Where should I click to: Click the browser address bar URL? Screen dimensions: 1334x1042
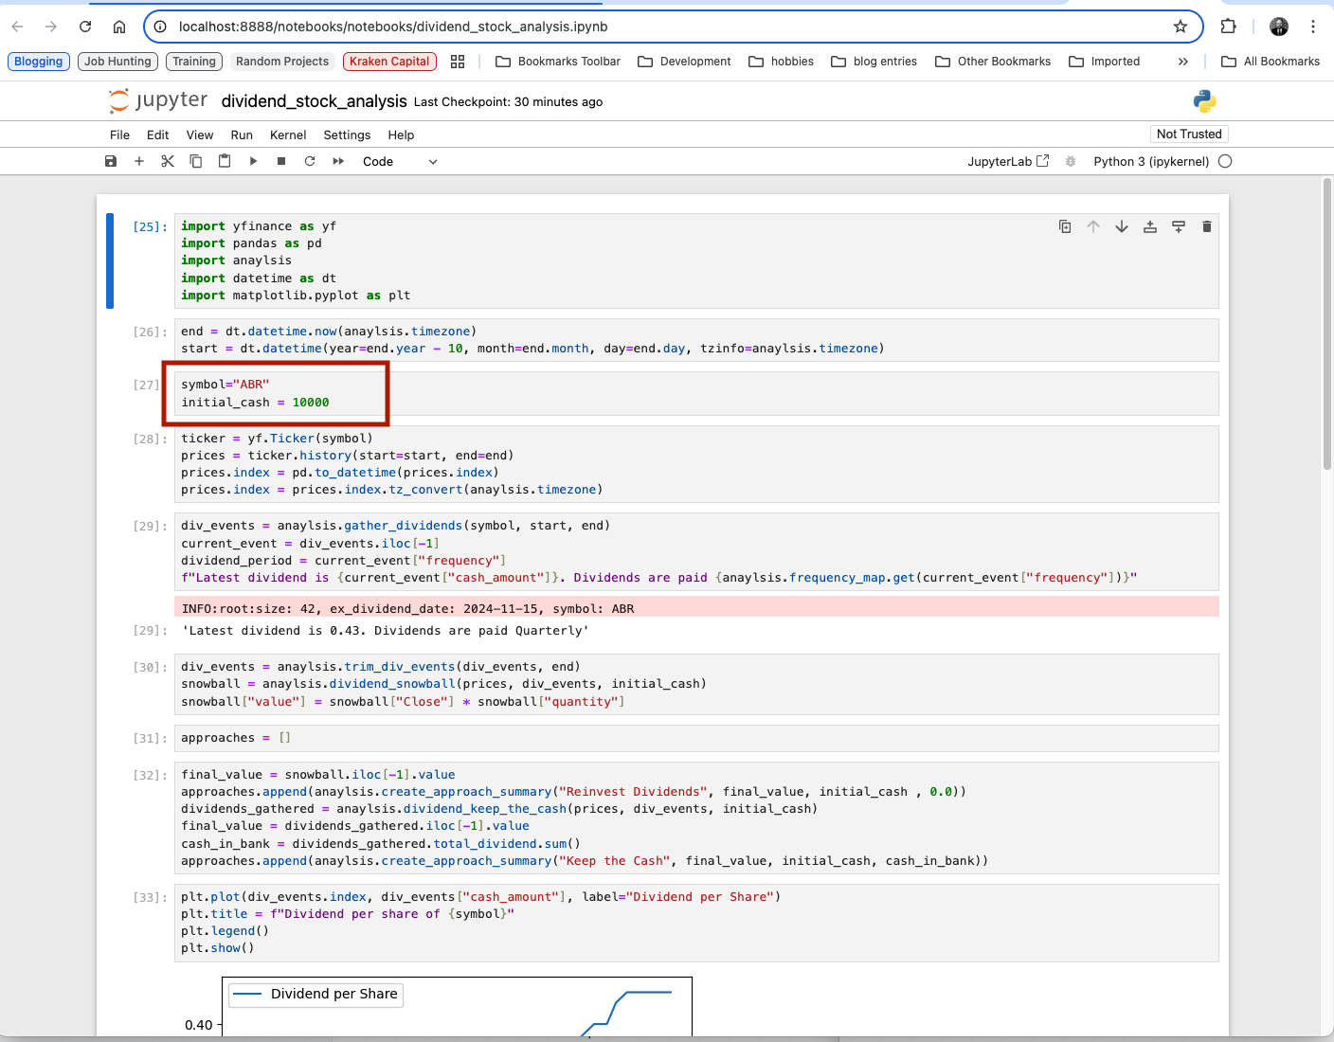[x=393, y=27]
